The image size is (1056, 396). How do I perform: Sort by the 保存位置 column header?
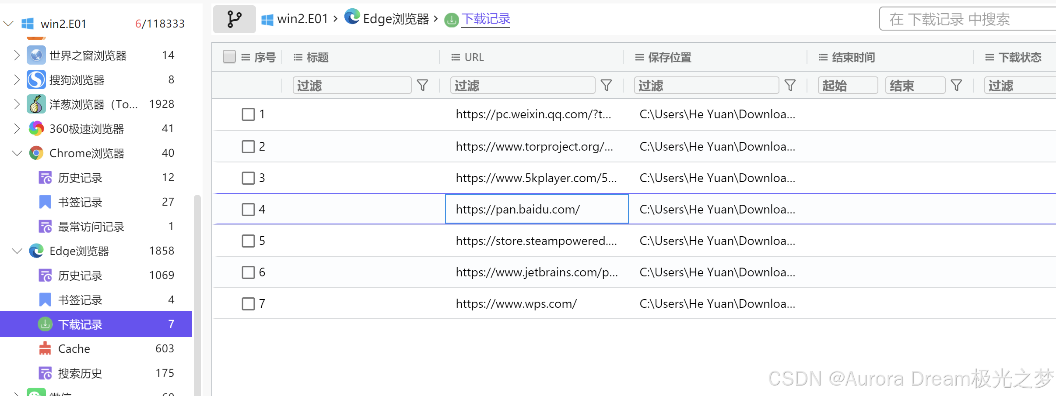pos(669,57)
